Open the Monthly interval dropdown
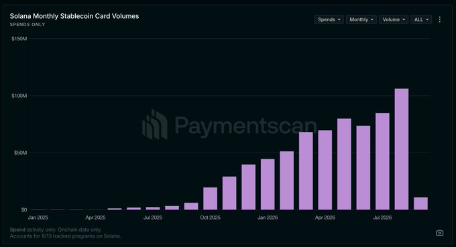This screenshot has height=247, width=456. 361,19
